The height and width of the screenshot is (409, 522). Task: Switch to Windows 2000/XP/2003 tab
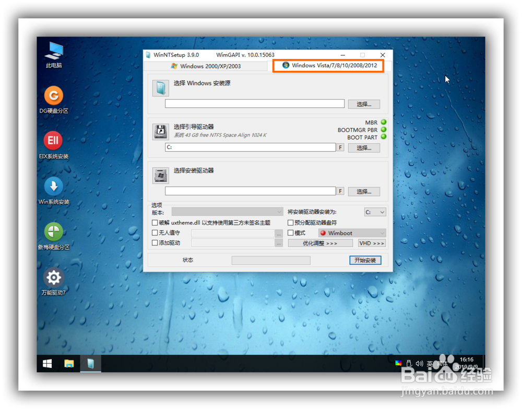[206, 66]
